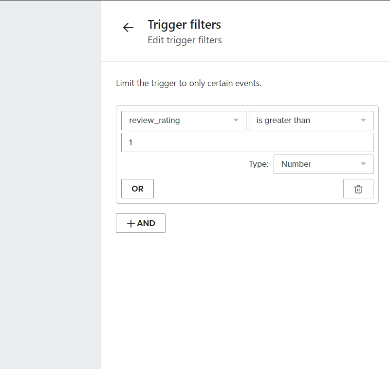Click the 'Trigger filters' heading
This screenshot has width=390, height=369.
tap(185, 25)
